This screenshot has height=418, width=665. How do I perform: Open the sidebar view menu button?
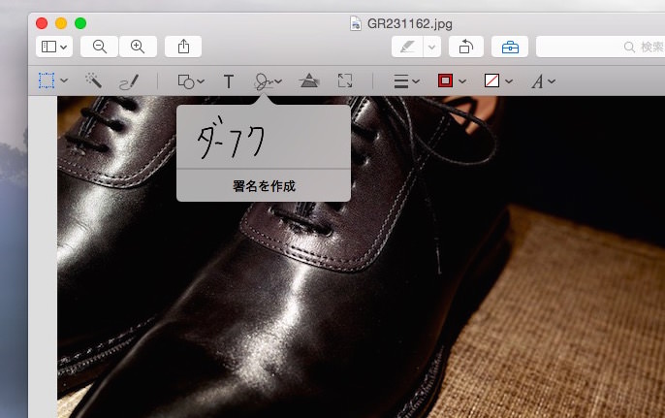click(x=54, y=47)
